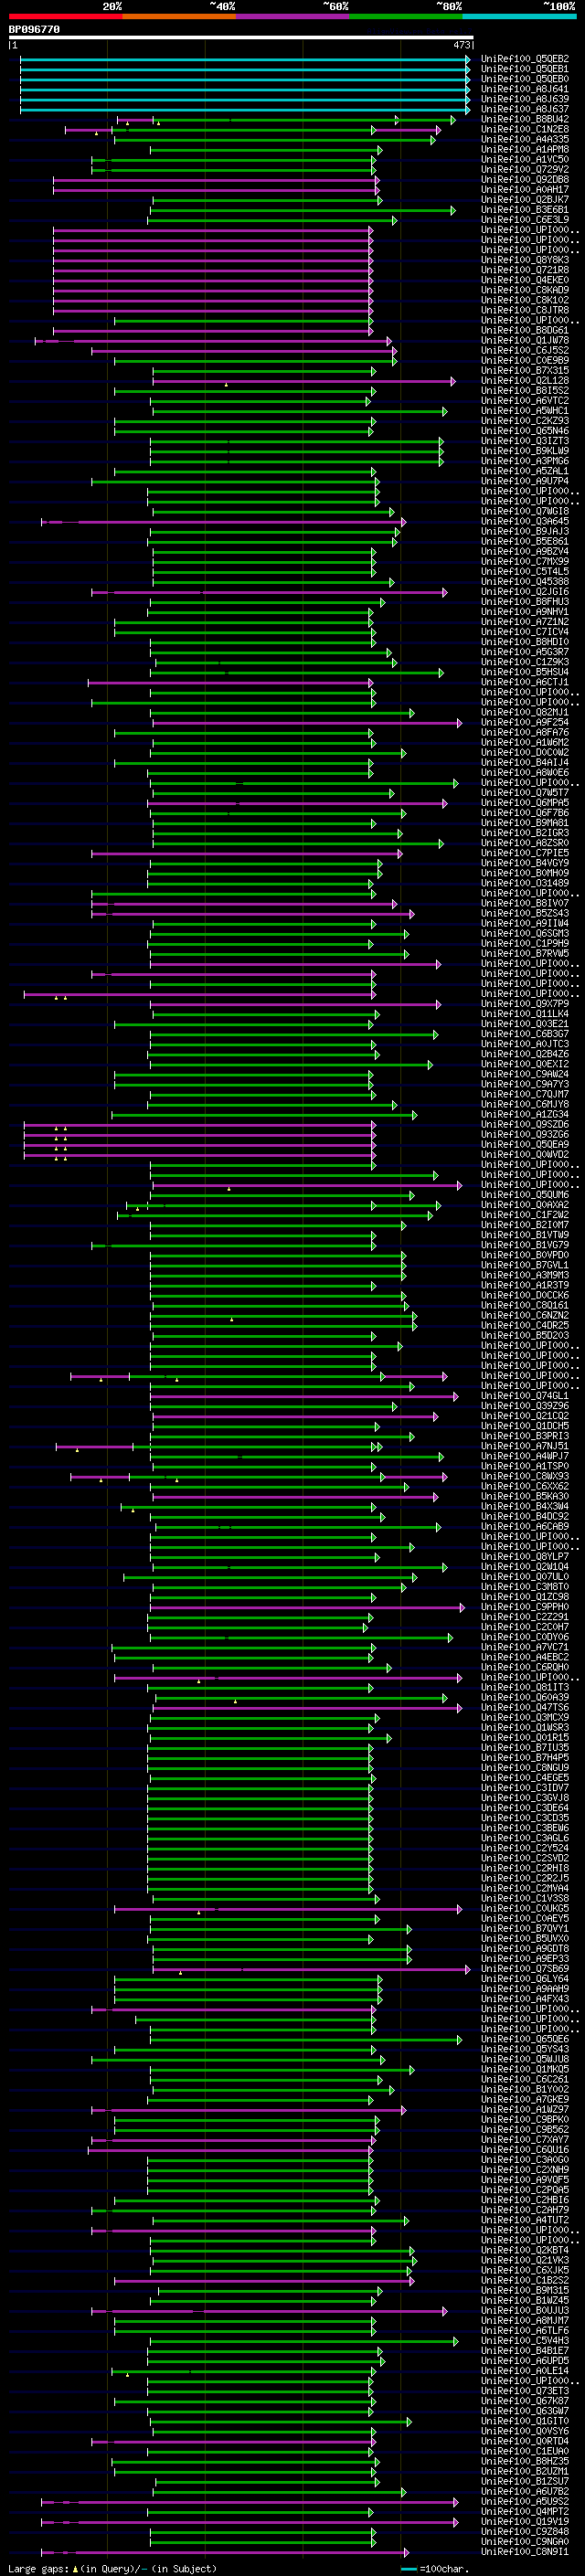The height and width of the screenshot is (2576, 585).
Task: Select the UniRef100_C1F2W2 label
Action: coord(525,1215)
